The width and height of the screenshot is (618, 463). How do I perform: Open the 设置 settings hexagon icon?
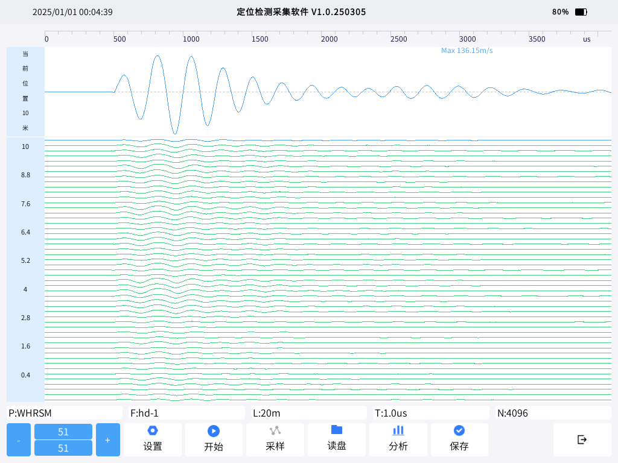[x=153, y=430]
